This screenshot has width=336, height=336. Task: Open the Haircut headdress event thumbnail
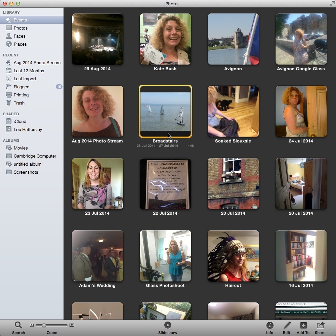point(233,256)
